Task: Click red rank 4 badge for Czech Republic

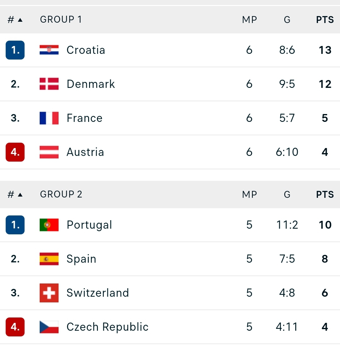Action: click(x=15, y=327)
